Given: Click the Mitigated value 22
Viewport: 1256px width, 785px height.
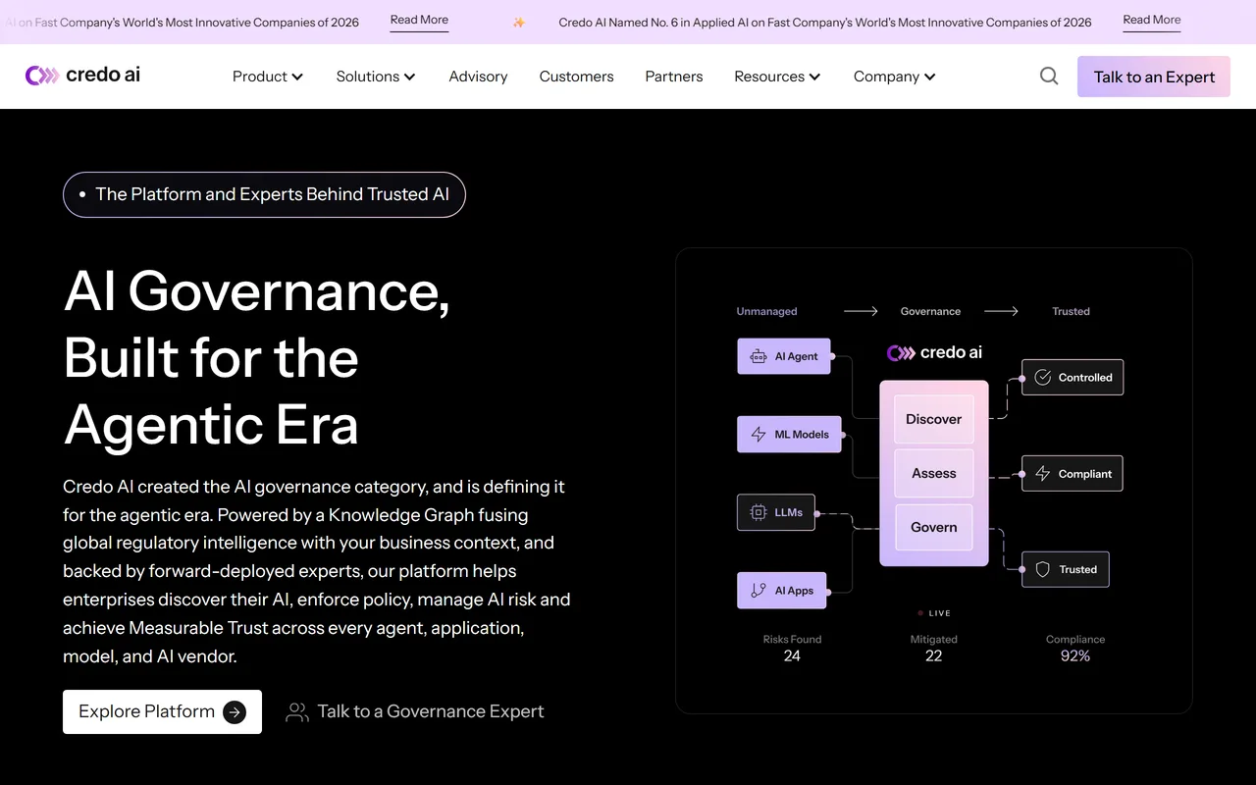Looking at the screenshot, I should click(934, 656).
